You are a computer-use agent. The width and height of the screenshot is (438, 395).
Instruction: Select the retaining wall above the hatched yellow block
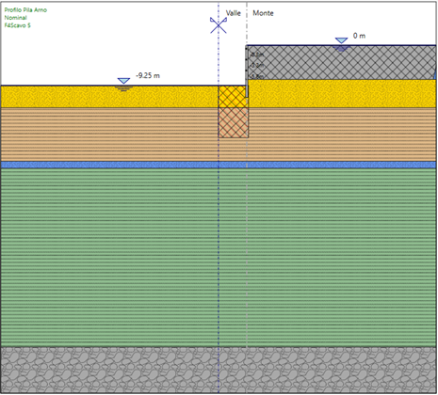[247, 71]
